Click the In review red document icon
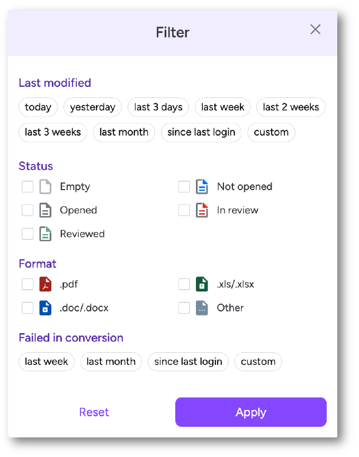The height and width of the screenshot is (457, 359). pyautogui.click(x=202, y=210)
